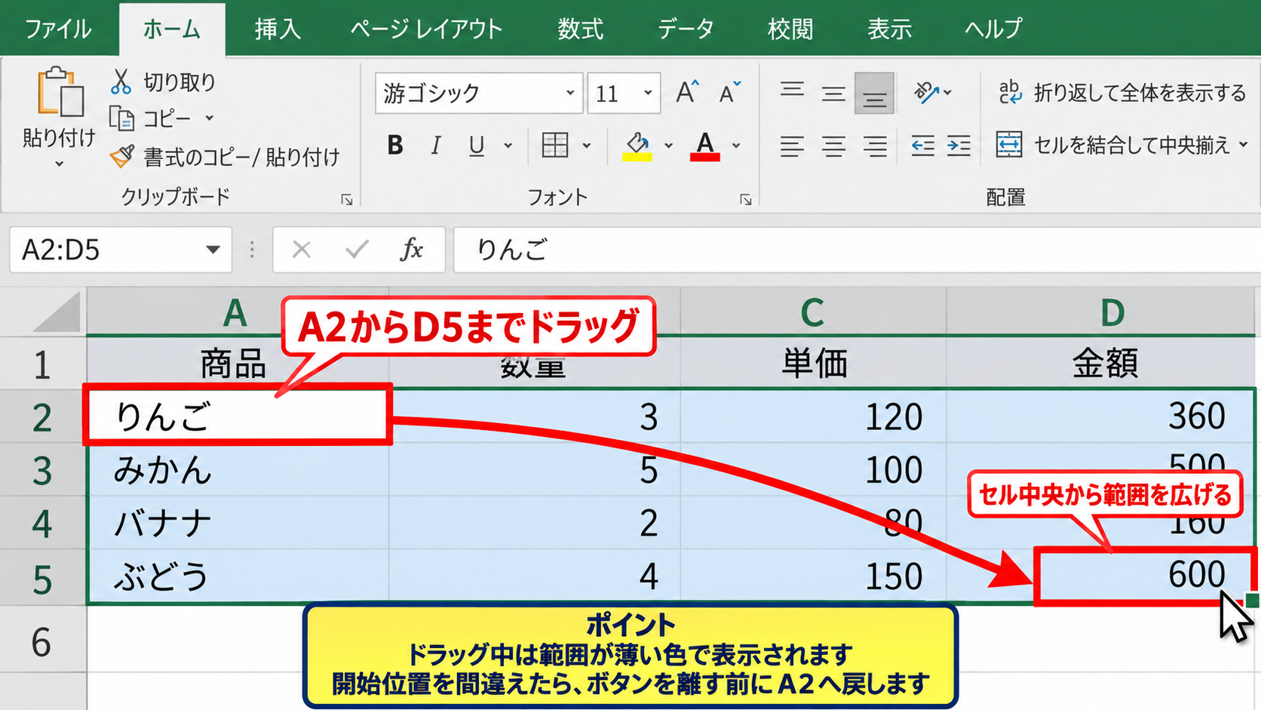Screen dimensions: 1261x710
Task: Click the fx insert function icon
Action: (412, 249)
